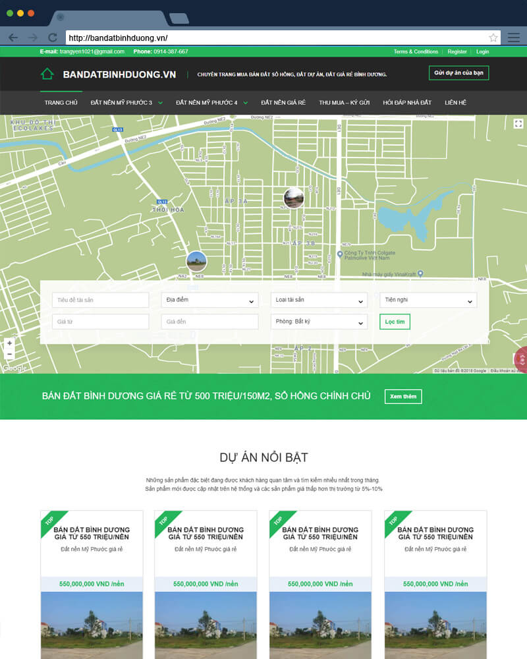Click the browser reload icon

52,38
